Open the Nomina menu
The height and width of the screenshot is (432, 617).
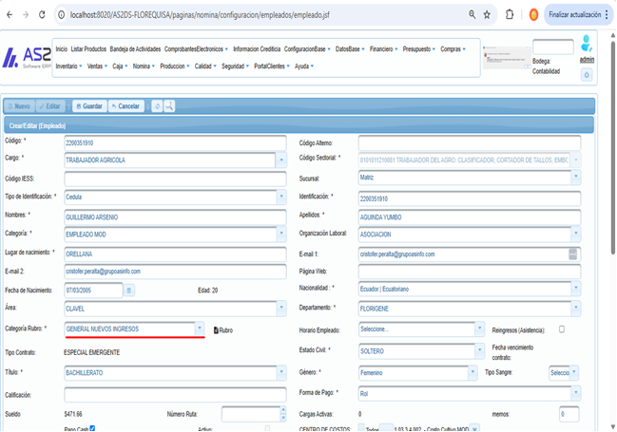click(x=144, y=66)
